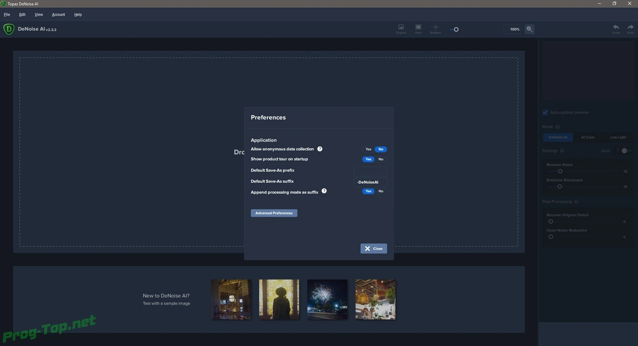The height and width of the screenshot is (346, 638).
Task: Click the 100% zoom percentage field
Action: 514,29
